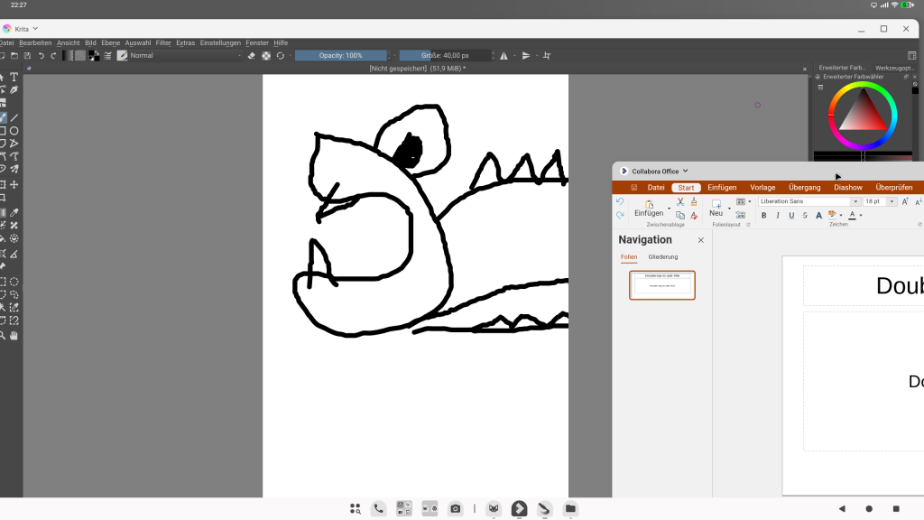Screen dimensions: 924x520
Task: Select the Line tool
Action: coord(14,118)
